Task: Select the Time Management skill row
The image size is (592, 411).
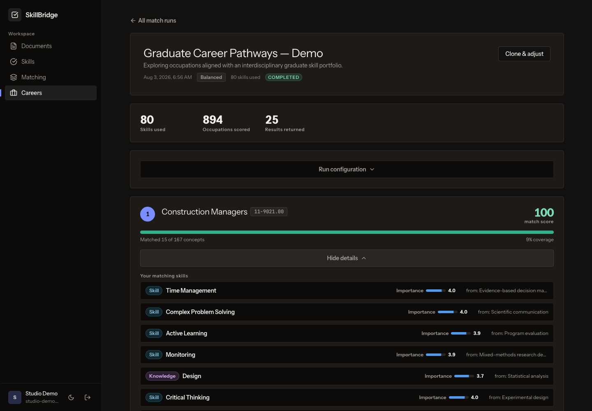Action: tap(347, 291)
